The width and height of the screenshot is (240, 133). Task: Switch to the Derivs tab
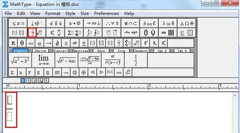[40, 51]
